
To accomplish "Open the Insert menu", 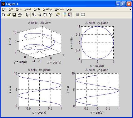I will pyautogui.click(x=28, y=9).
